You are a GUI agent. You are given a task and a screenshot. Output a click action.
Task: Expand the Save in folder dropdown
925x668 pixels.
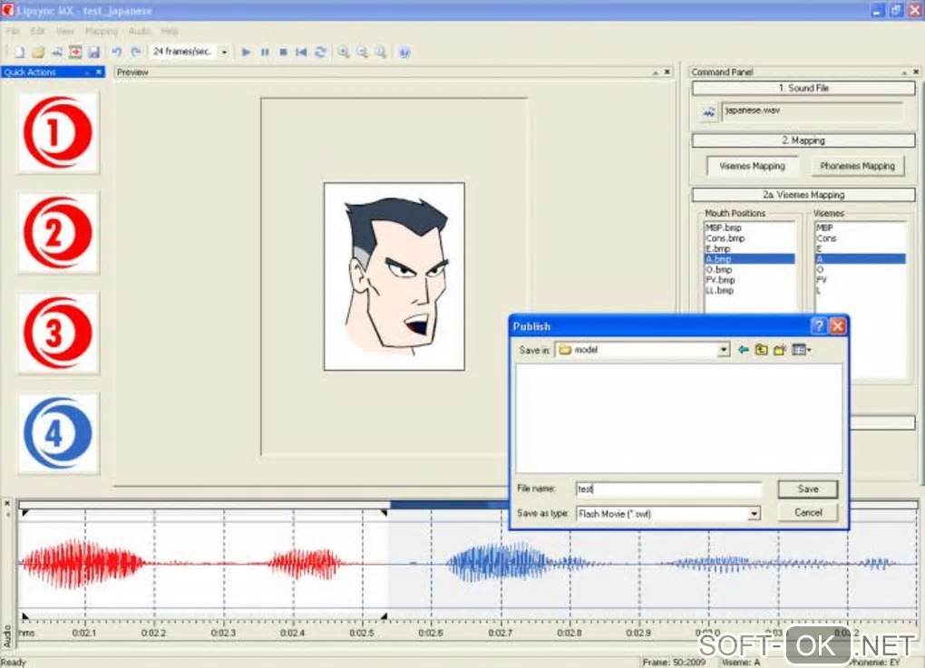pos(723,350)
